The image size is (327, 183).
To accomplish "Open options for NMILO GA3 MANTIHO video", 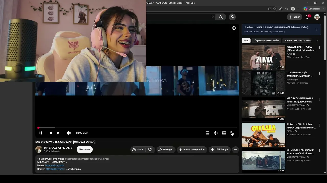I will click(319, 99).
